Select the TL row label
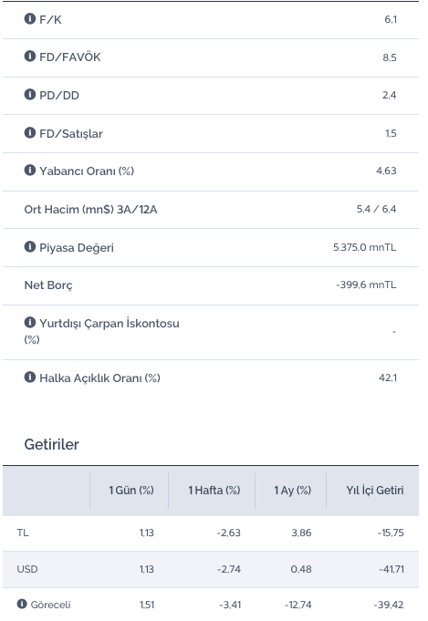 tap(23, 533)
